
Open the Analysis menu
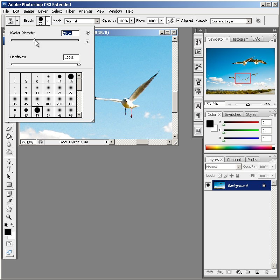(86, 11)
